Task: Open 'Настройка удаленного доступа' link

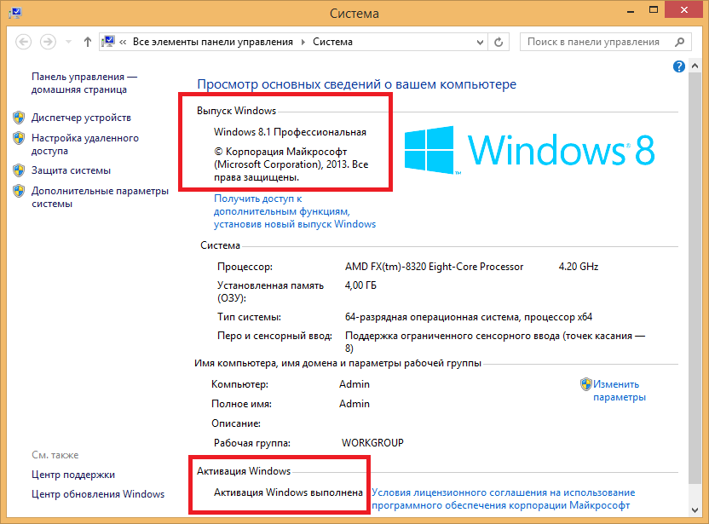Action: (85, 144)
